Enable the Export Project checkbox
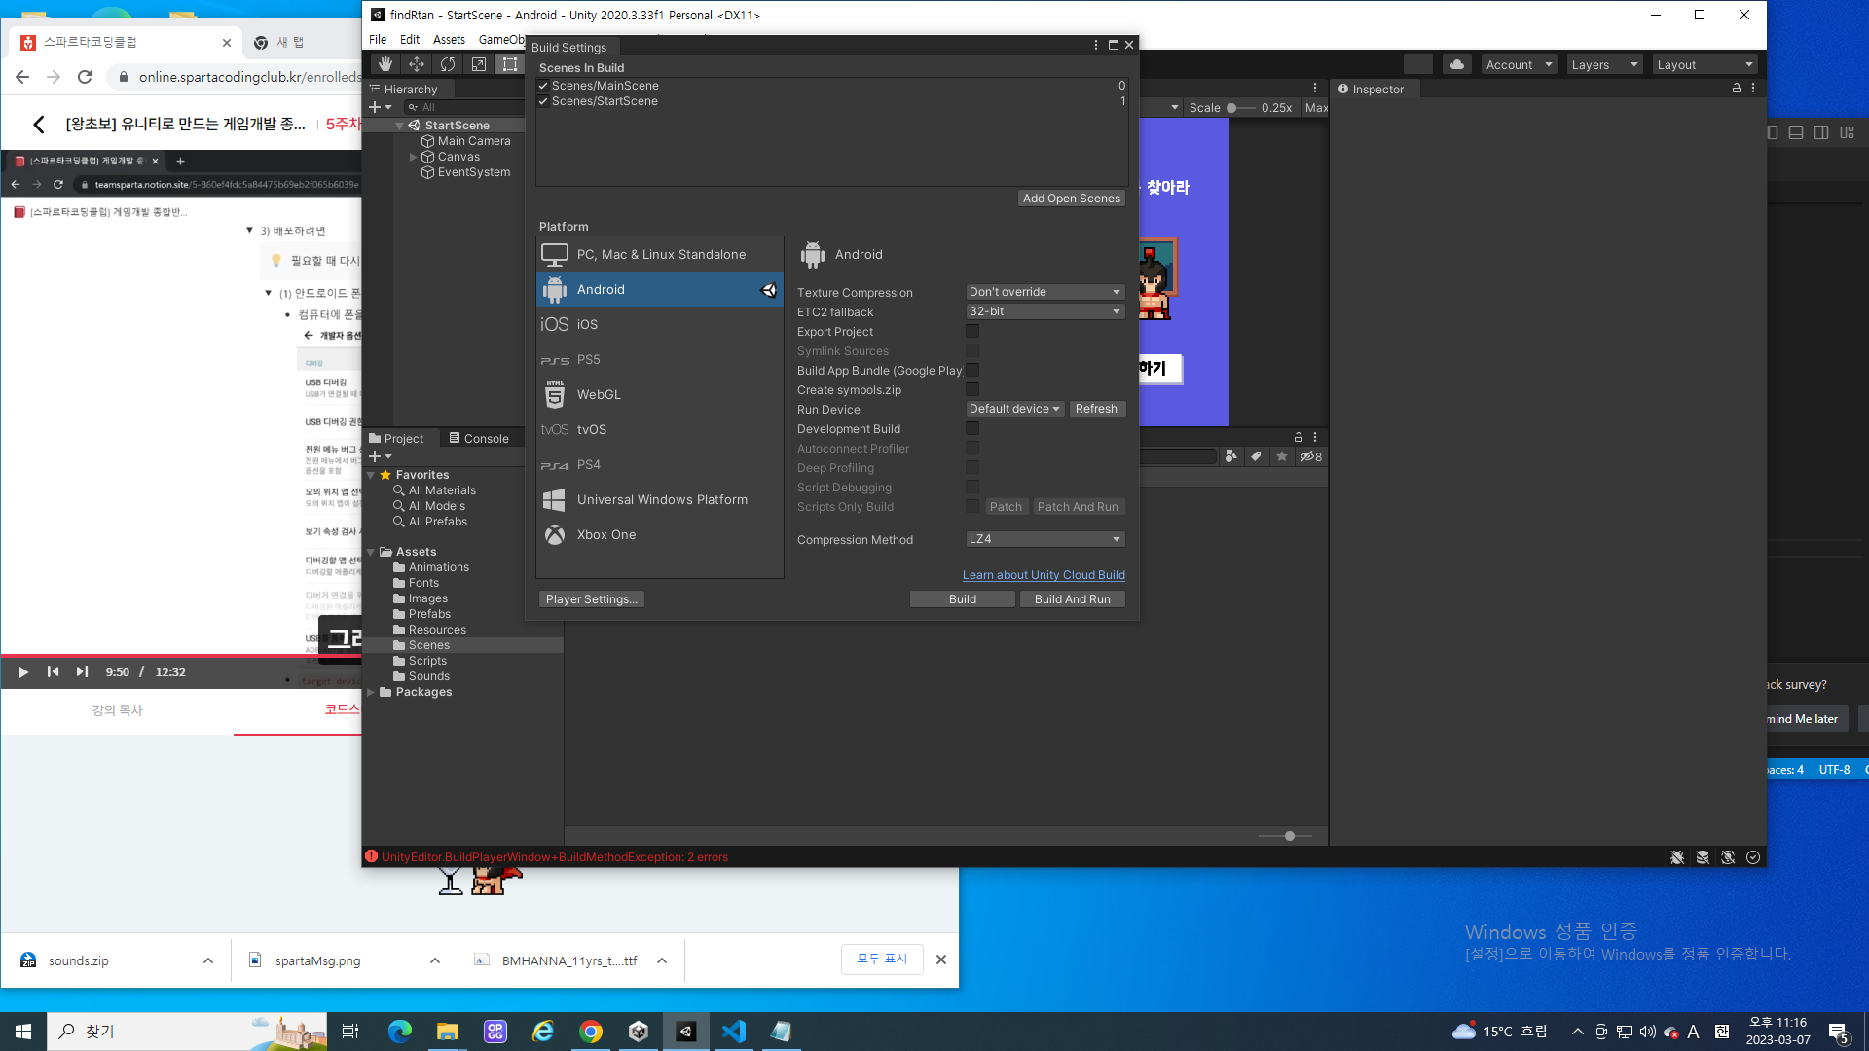 (x=972, y=331)
